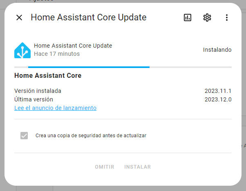The height and width of the screenshot is (191, 246).
Task: Click the entity name beside the logo
Action: tap(73, 46)
